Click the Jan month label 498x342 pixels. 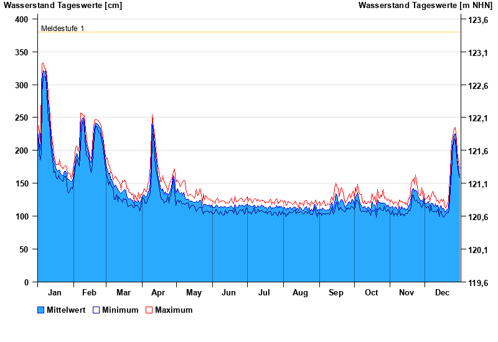[55, 293]
